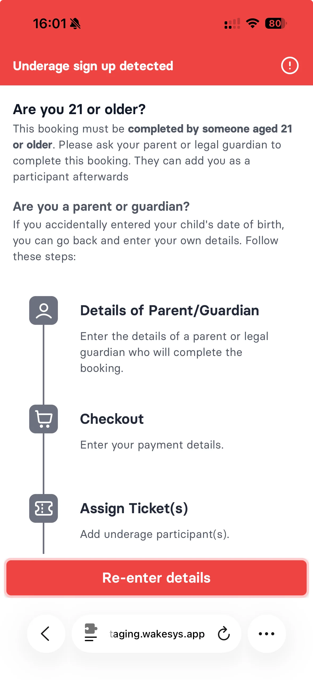Select the Parent/Guardian person icon
This screenshot has width=313, height=680.
[x=44, y=311]
